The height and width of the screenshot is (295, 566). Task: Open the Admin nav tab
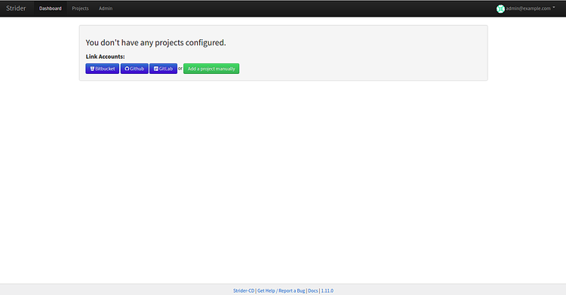106,8
